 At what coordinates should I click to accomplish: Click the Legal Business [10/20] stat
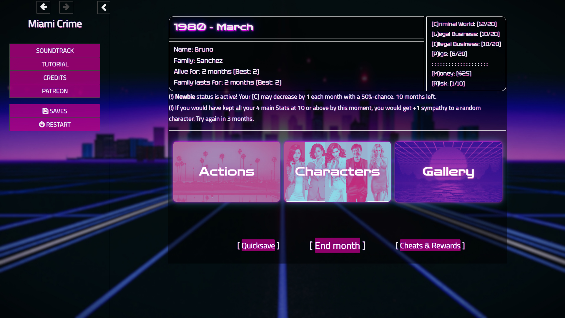coord(466,34)
